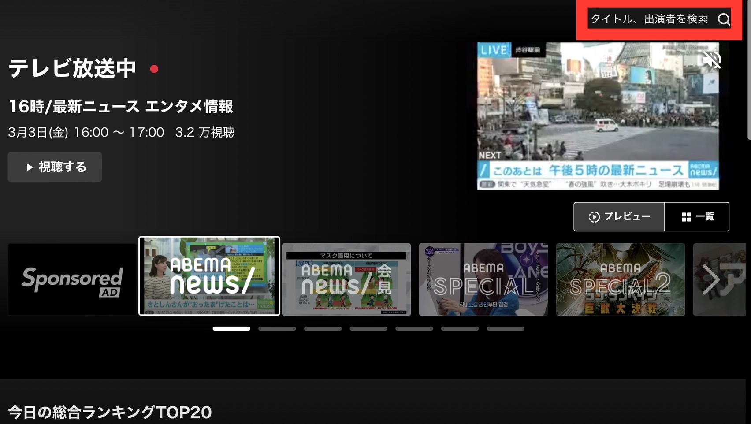
Task: Open the ABEMA news 会見 channel thumbnail
Action: click(346, 279)
